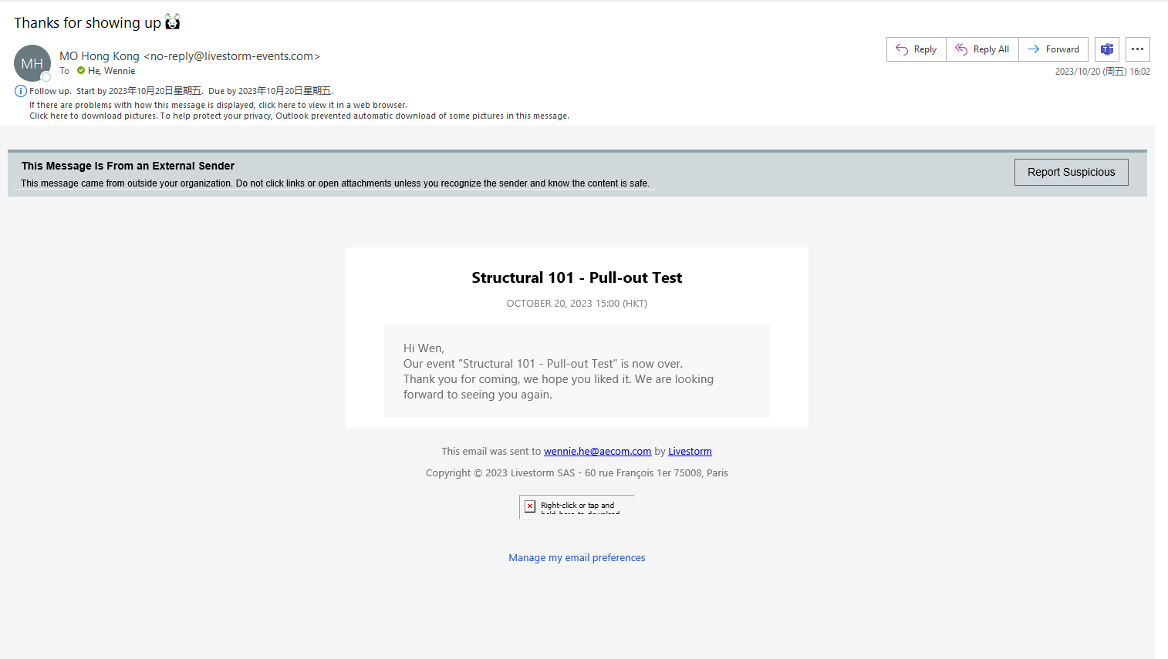
Task: Click the download pictures privacy notice
Action: (x=299, y=116)
